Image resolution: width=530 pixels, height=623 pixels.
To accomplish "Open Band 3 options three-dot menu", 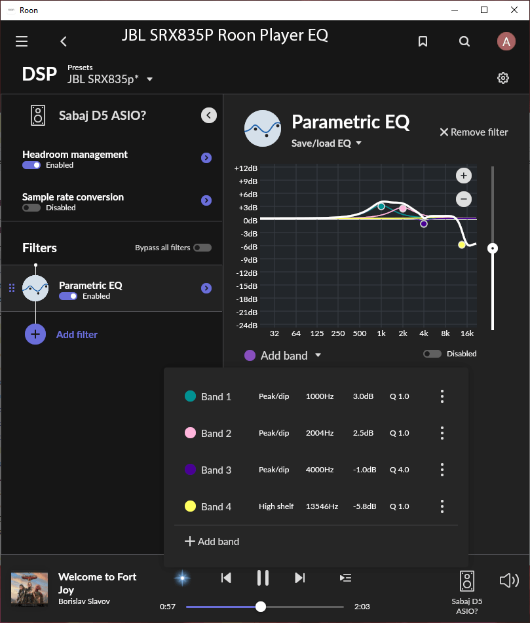I will (442, 470).
